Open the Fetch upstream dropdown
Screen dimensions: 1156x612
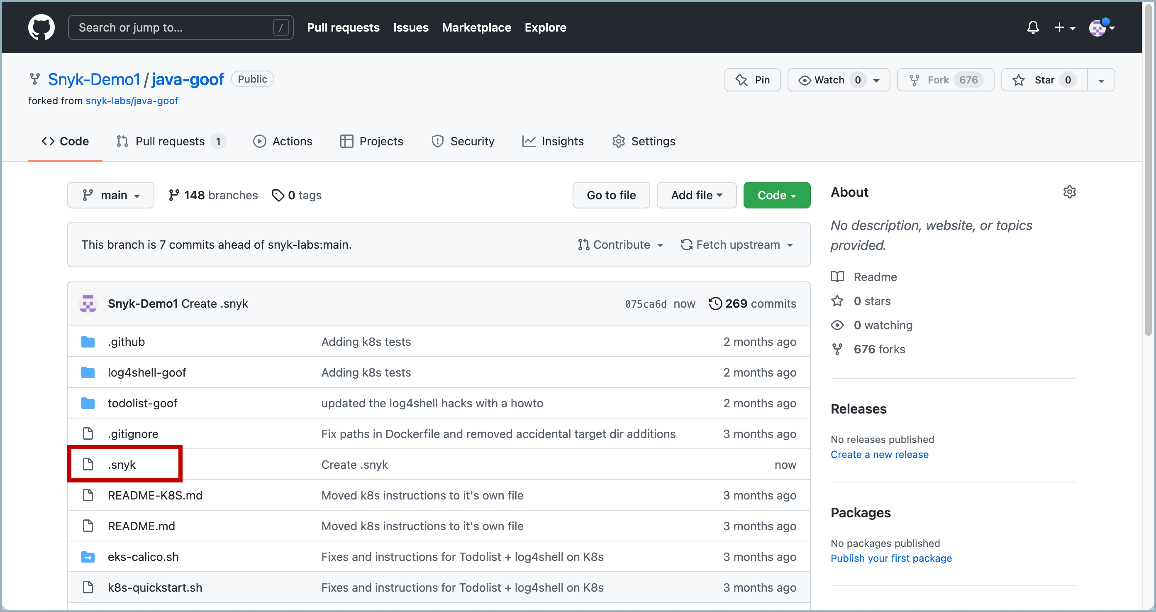(x=737, y=244)
